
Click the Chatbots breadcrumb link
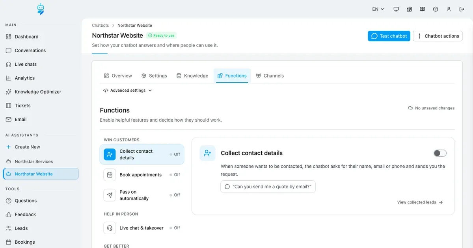pyautogui.click(x=101, y=26)
